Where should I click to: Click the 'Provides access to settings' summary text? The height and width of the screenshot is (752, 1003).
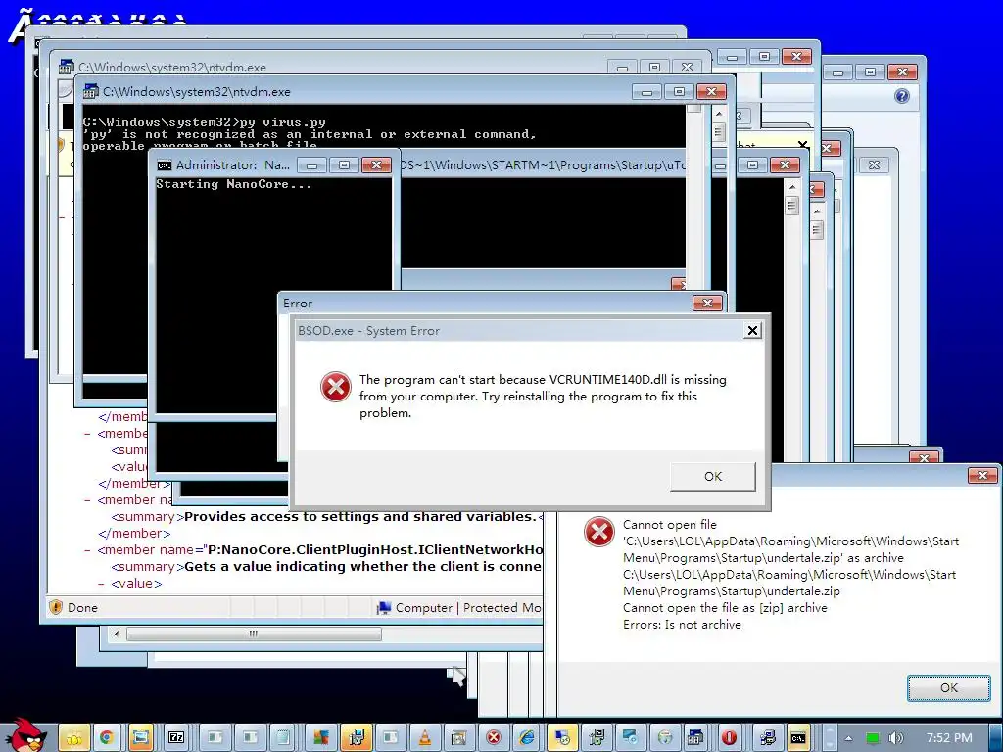(x=359, y=517)
